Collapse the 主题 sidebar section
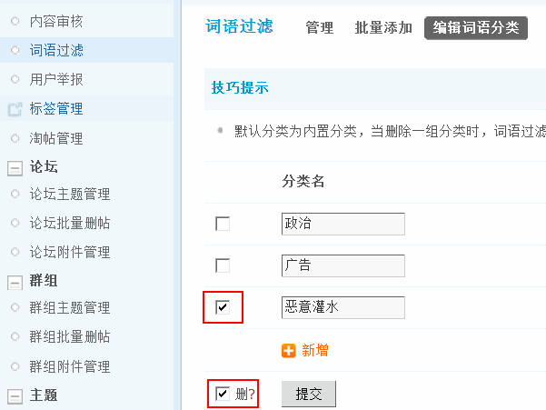 [15, 395]
